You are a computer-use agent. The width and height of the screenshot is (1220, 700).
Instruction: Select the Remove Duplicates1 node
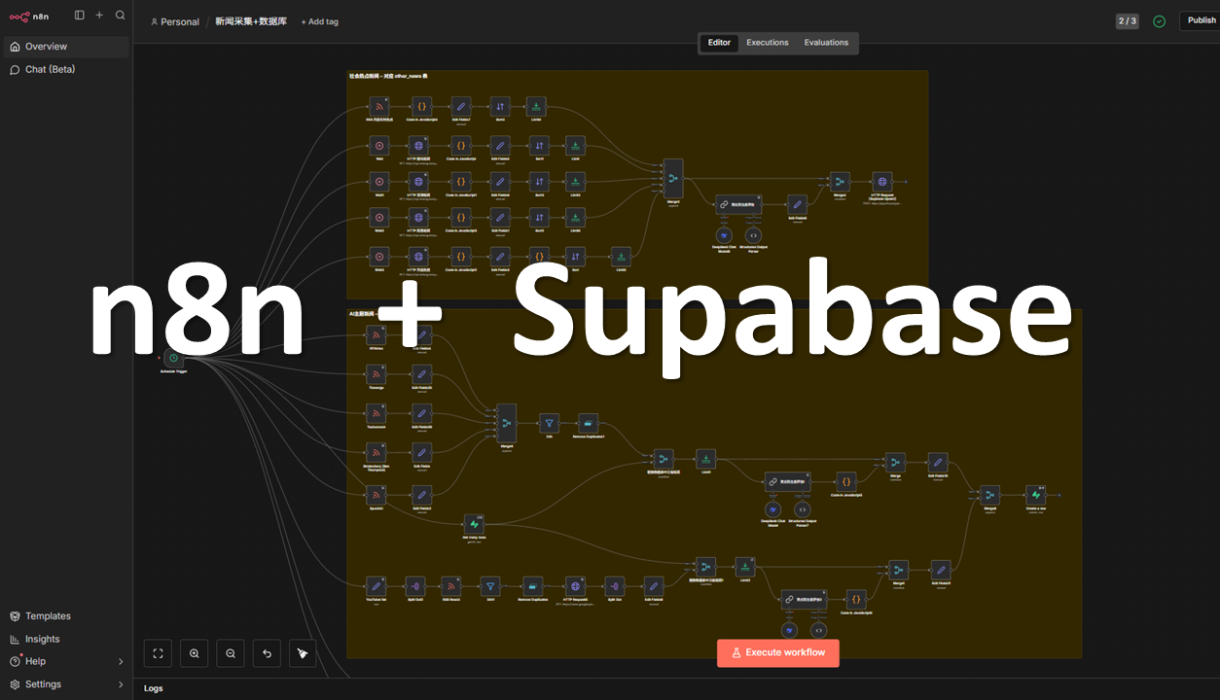pos(588,423)
